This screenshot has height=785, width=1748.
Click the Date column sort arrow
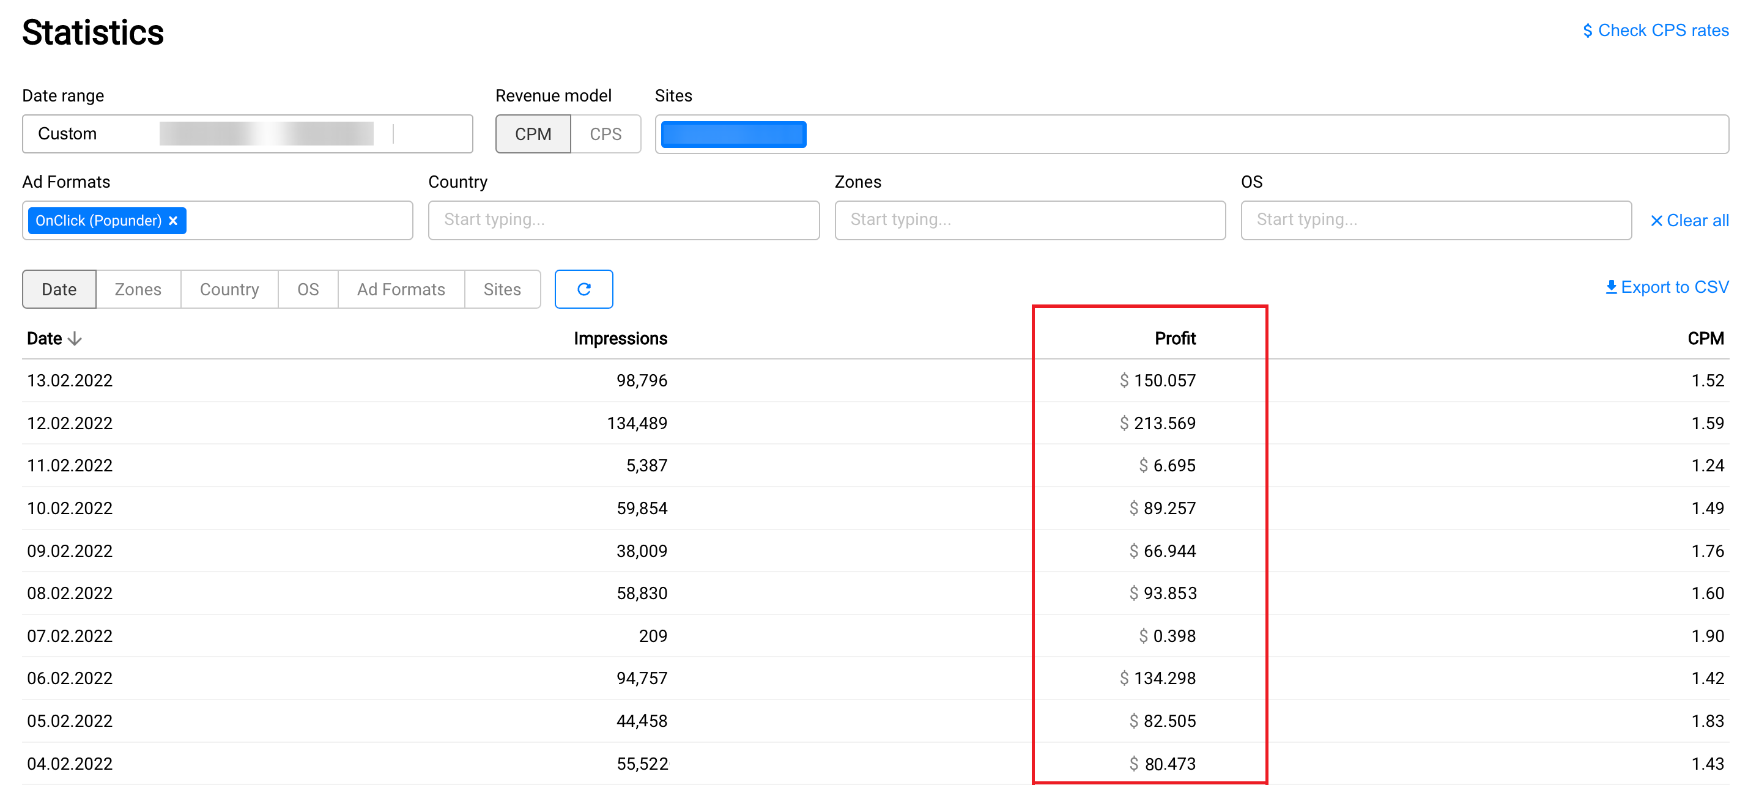(x=75, y=339)
